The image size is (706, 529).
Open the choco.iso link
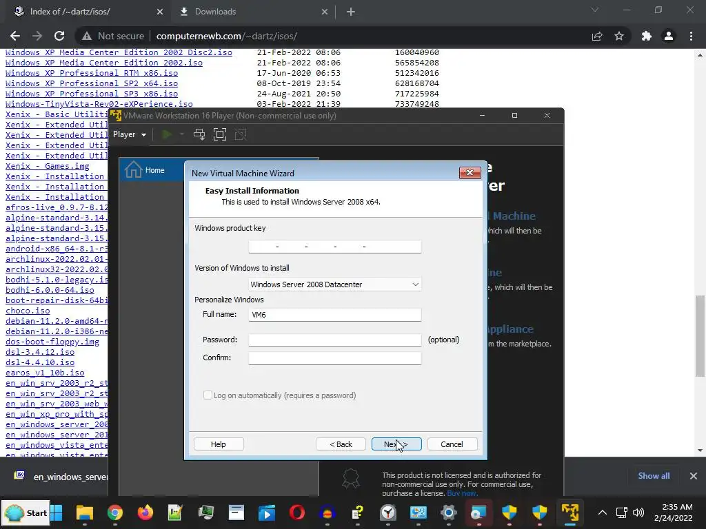[x=28, y=311]
